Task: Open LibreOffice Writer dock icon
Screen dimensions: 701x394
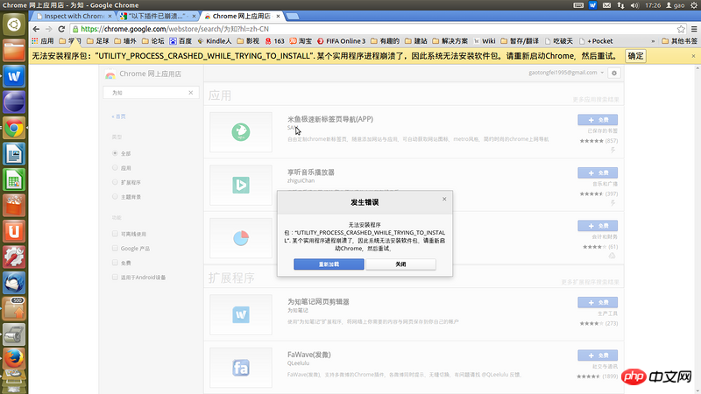Action: pyautogui.click(x=14, y=154)
